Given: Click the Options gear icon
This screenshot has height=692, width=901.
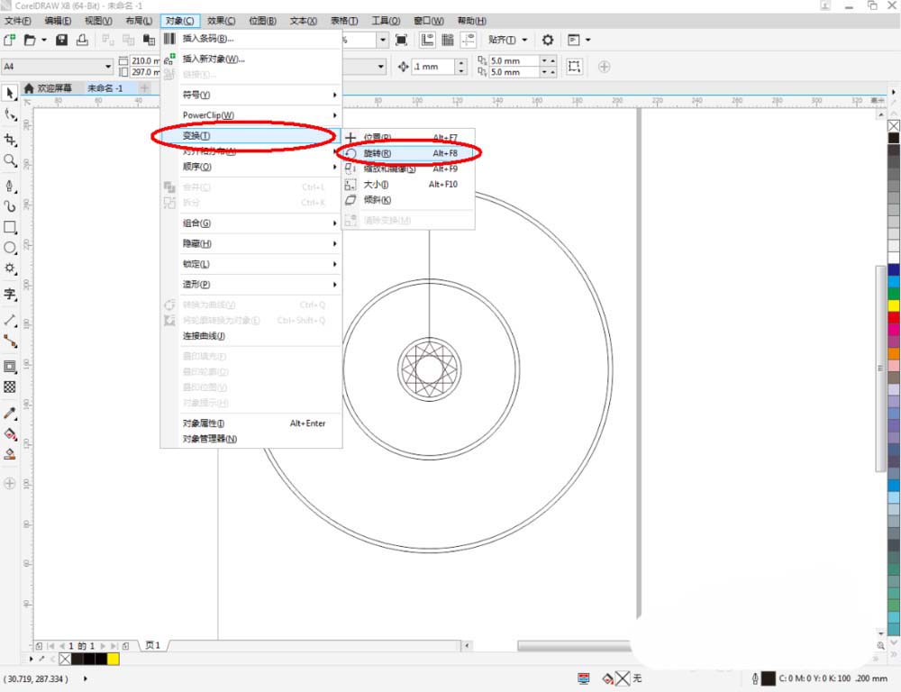Looking at the screenshot, I should (x=548, y=40).
